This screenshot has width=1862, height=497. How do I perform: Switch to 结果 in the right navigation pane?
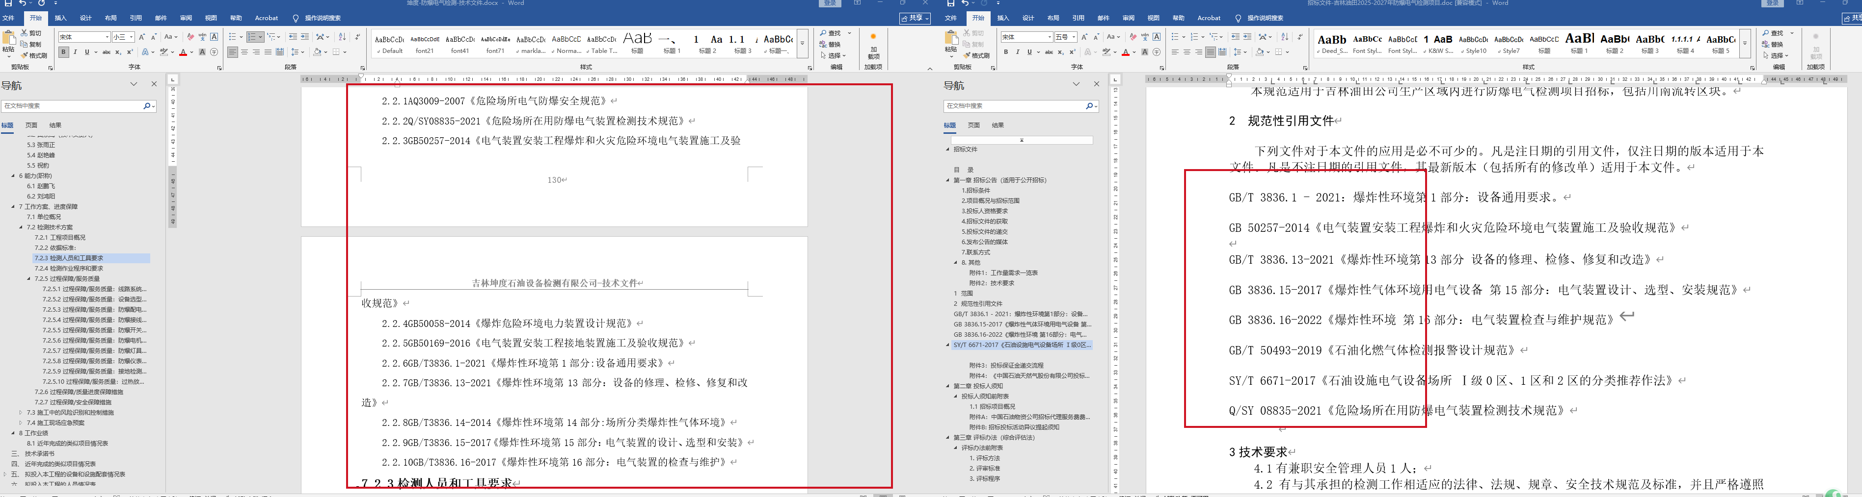(998, 125)
